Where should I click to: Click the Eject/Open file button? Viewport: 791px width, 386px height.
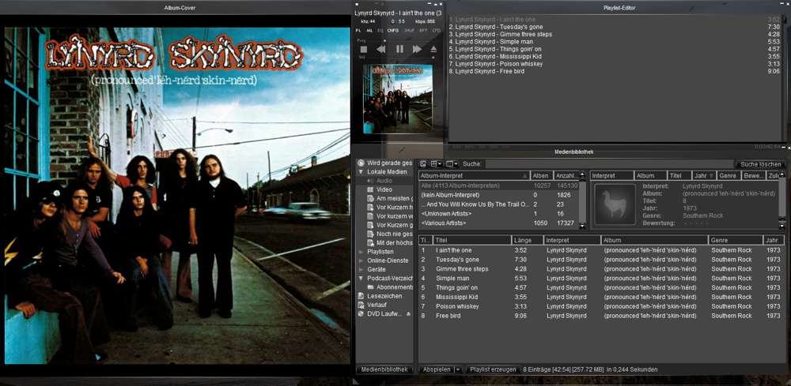433,49
